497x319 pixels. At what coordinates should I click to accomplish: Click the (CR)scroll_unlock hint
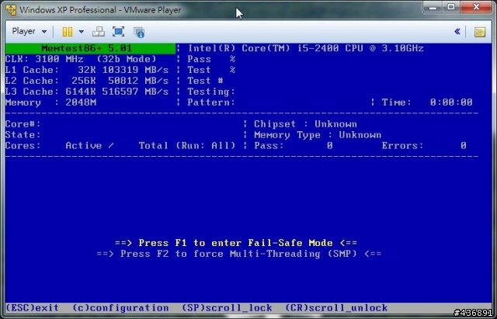pyautogui.click(x=336, y=308)
